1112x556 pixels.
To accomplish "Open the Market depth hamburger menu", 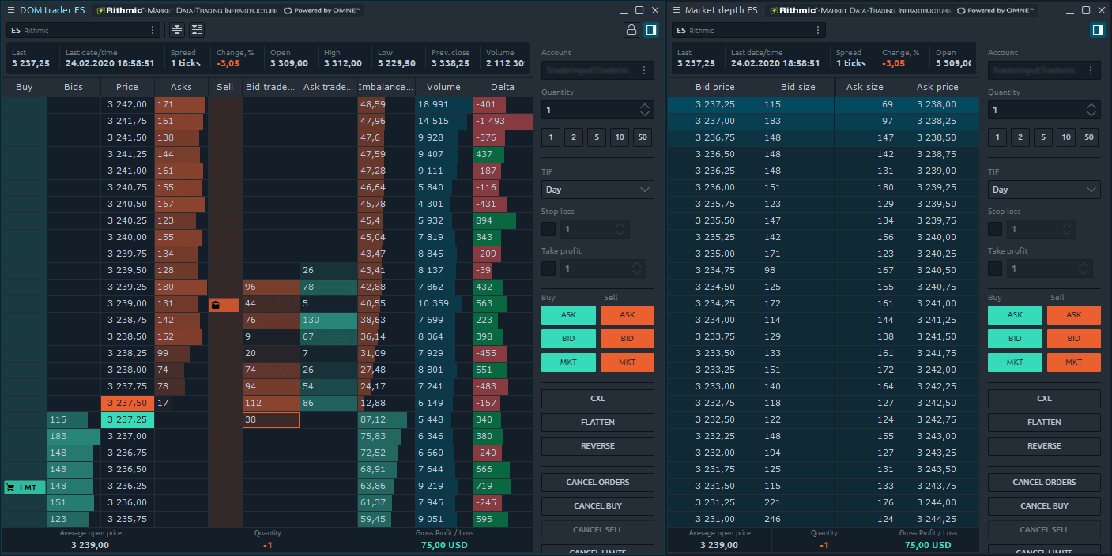I will (677, 10).
